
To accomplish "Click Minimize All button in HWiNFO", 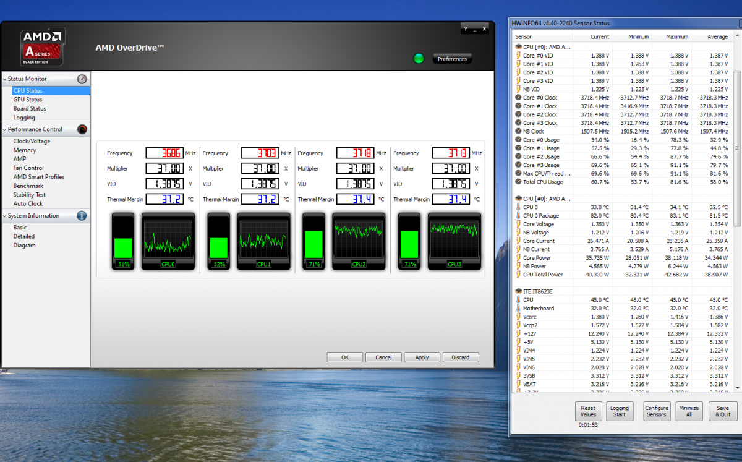I will 688,411.
